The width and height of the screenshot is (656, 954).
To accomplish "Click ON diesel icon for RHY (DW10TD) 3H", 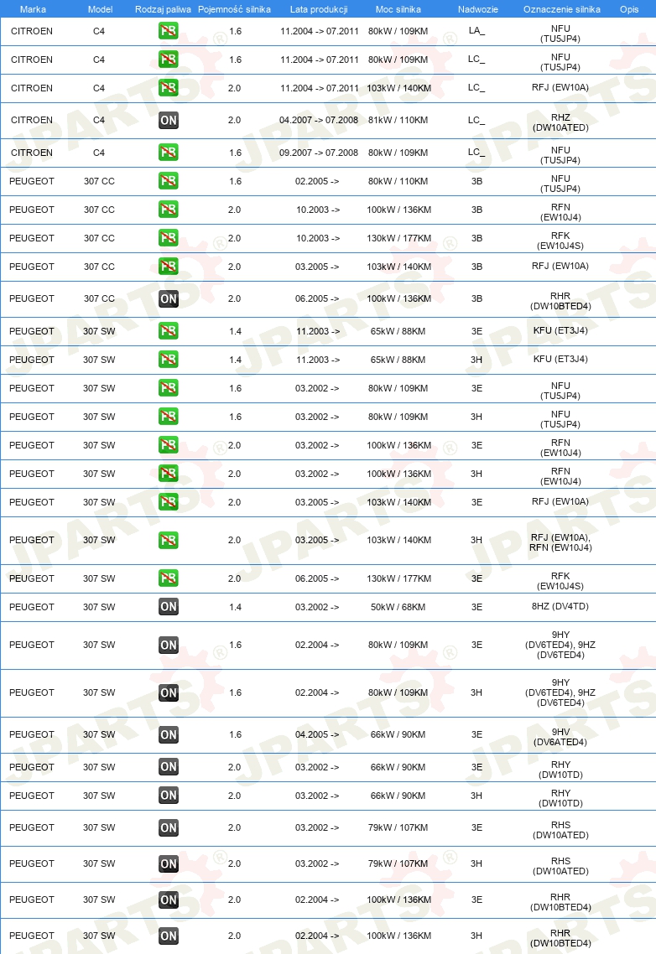I will [168, 796].
